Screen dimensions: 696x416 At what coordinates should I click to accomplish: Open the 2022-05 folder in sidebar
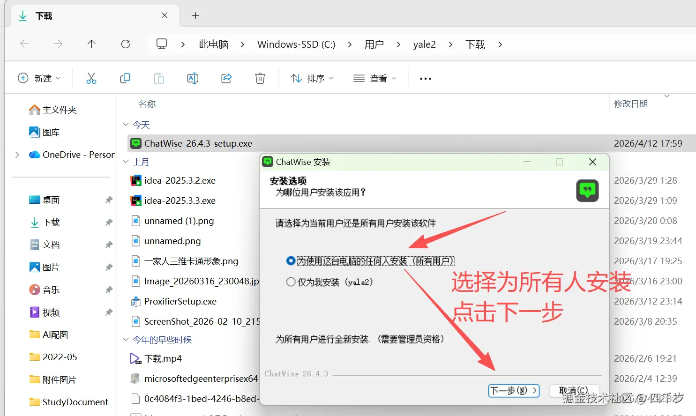(53, 357)
